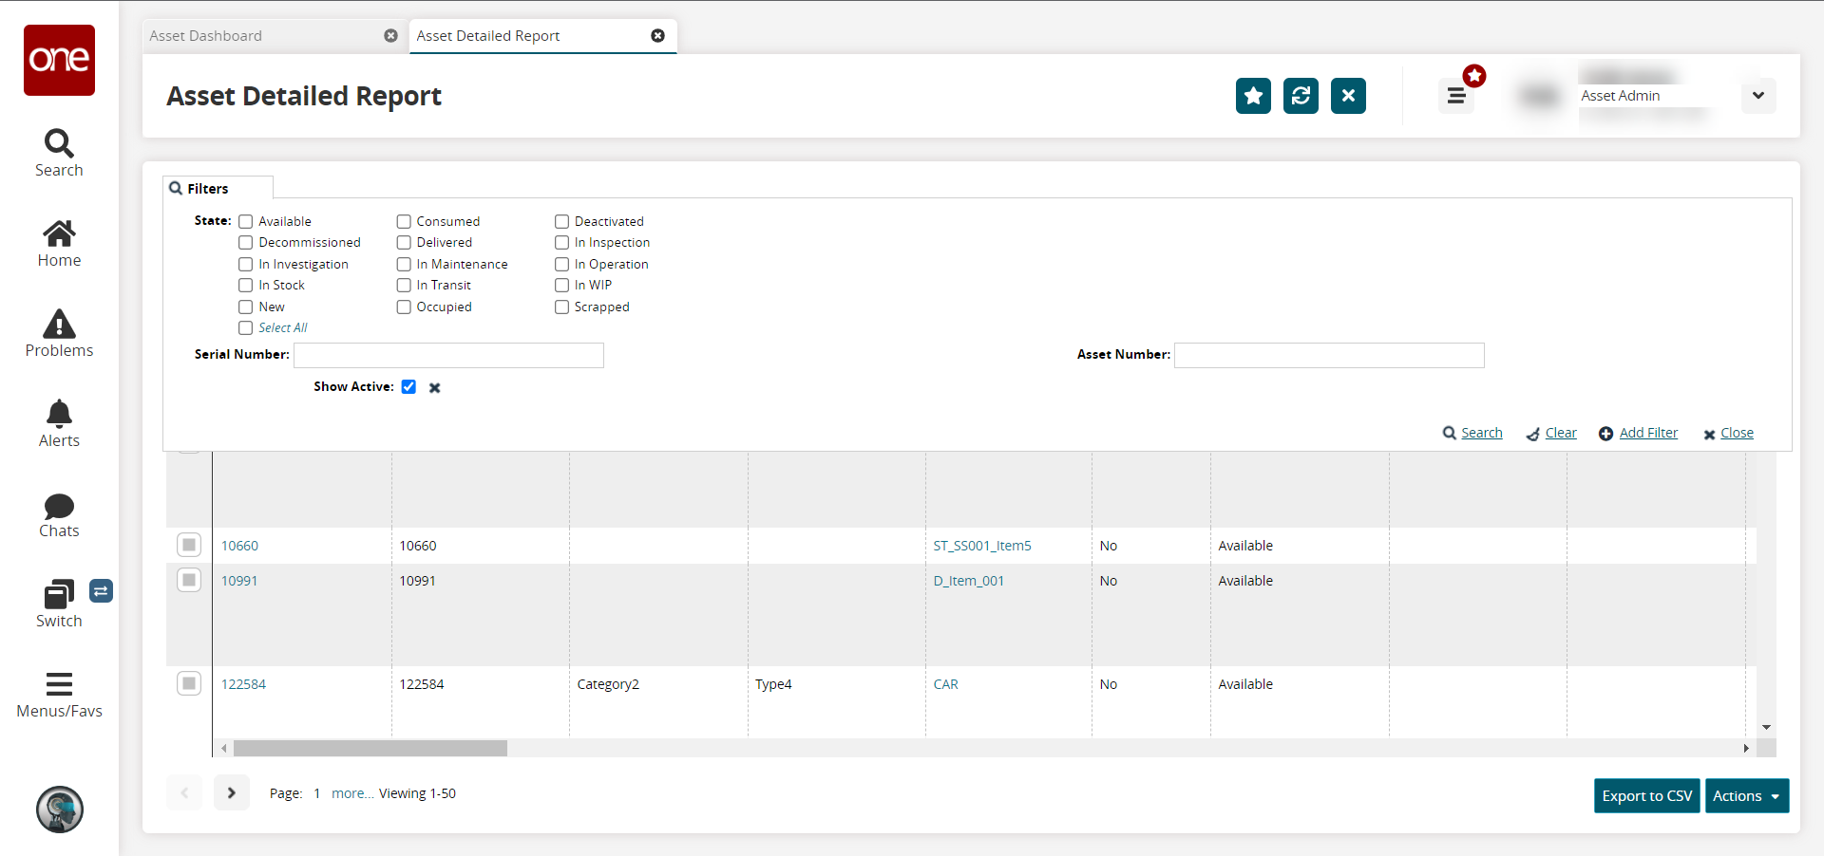Check the Available state checkbox

[246, 221]
